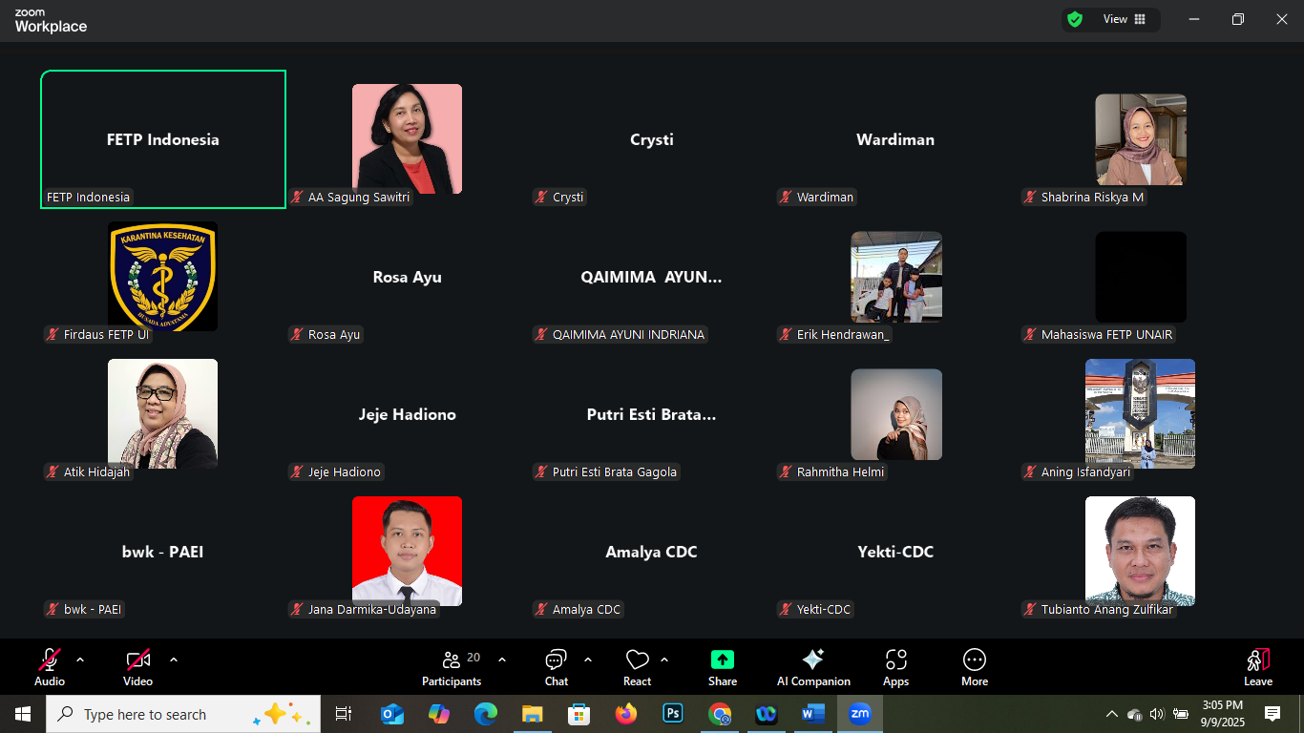Viewport: 1304px width, 733px height.
Task: Leave the meeting
Action: pos(1258,667)
